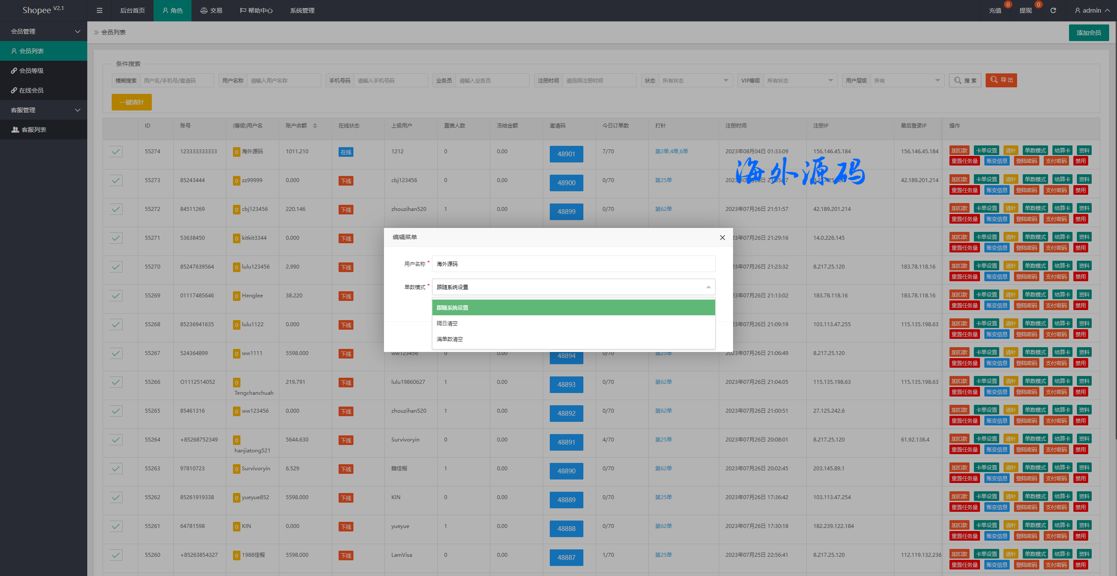1117x576 pixels.
Task: Toggle checkbox for member row 55274
Action: click(x=116, y=152)
